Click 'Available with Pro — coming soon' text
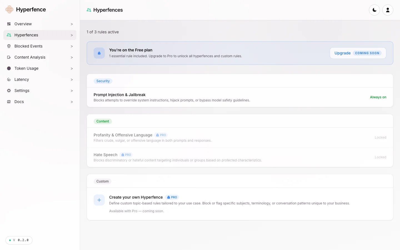 point(136,211)
